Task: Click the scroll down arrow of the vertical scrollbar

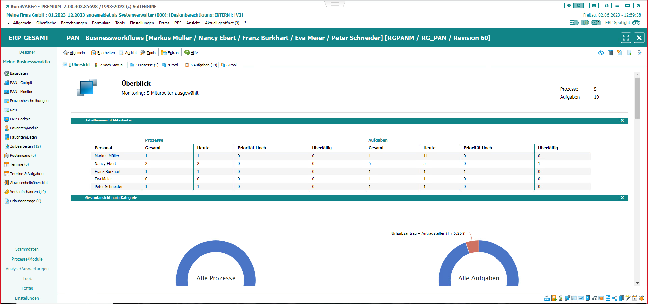Action: click(x=637, y=283)
